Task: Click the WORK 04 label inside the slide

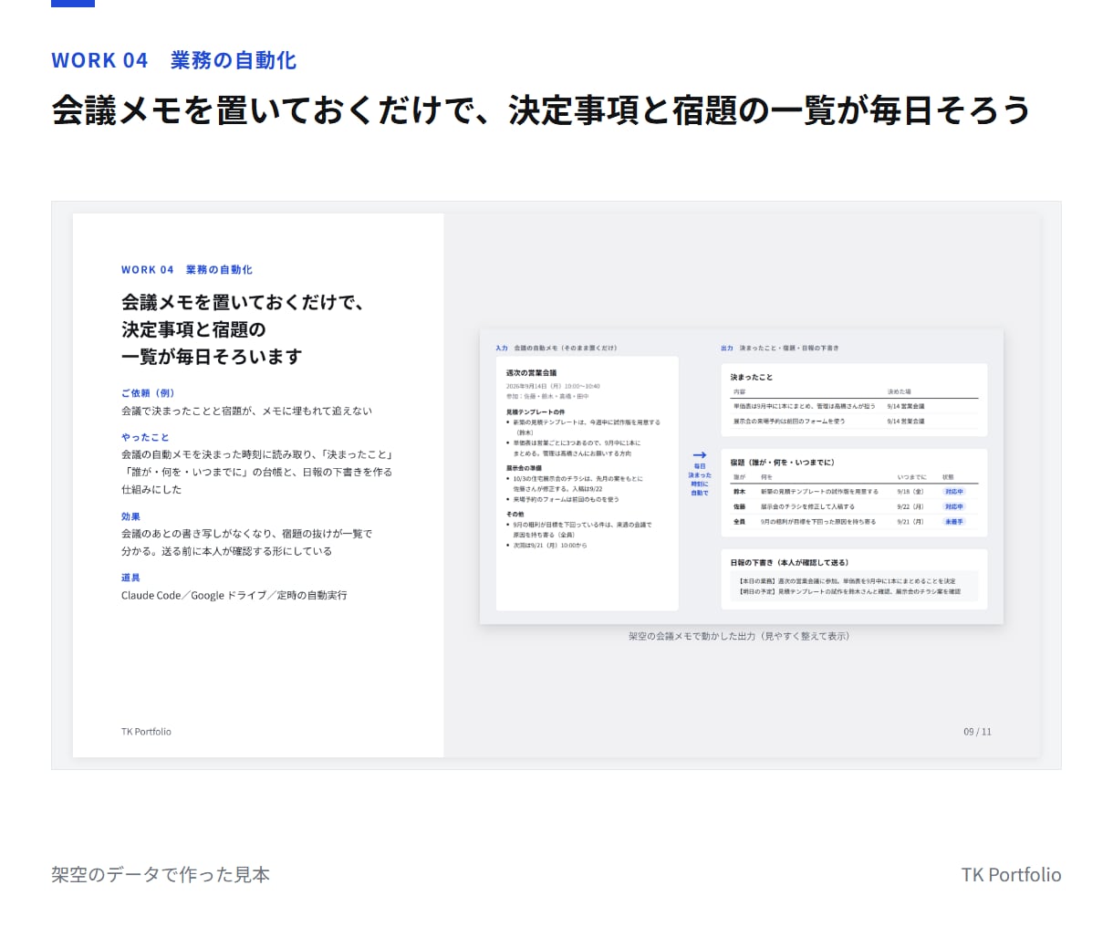Action: [187, 270]
